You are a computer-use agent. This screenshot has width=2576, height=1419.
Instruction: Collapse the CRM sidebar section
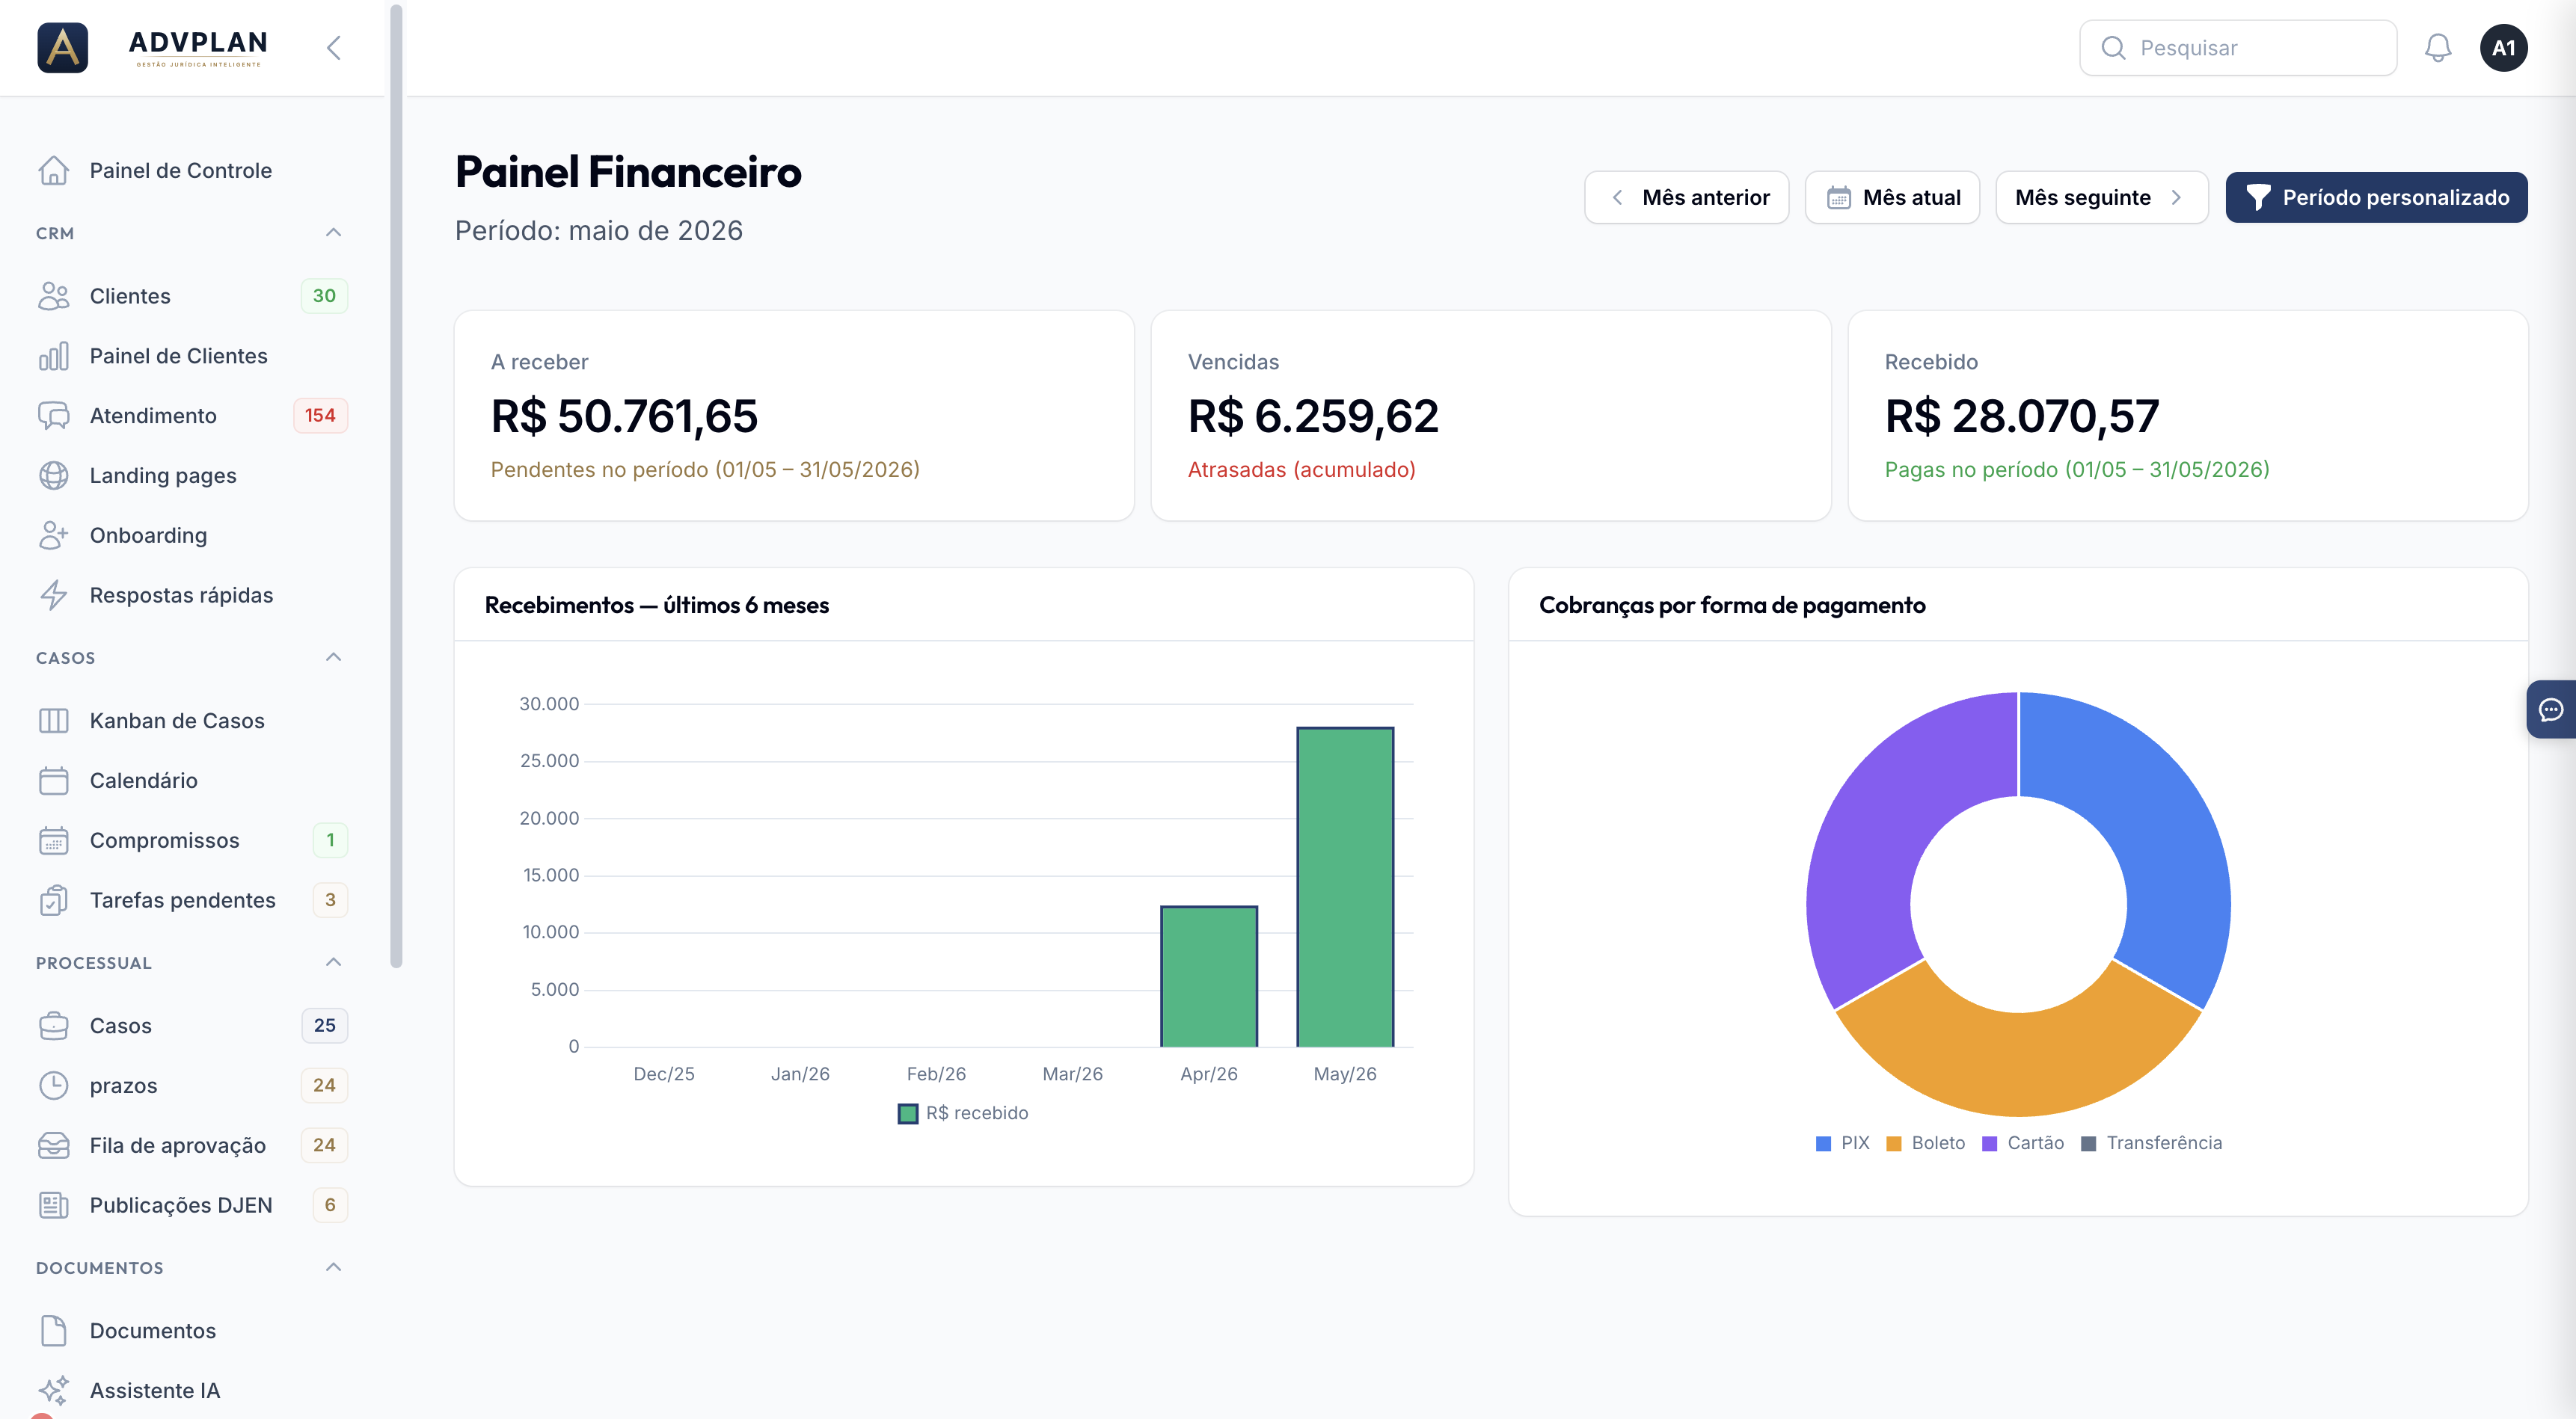pyautogui.click(x=334, y=233)
